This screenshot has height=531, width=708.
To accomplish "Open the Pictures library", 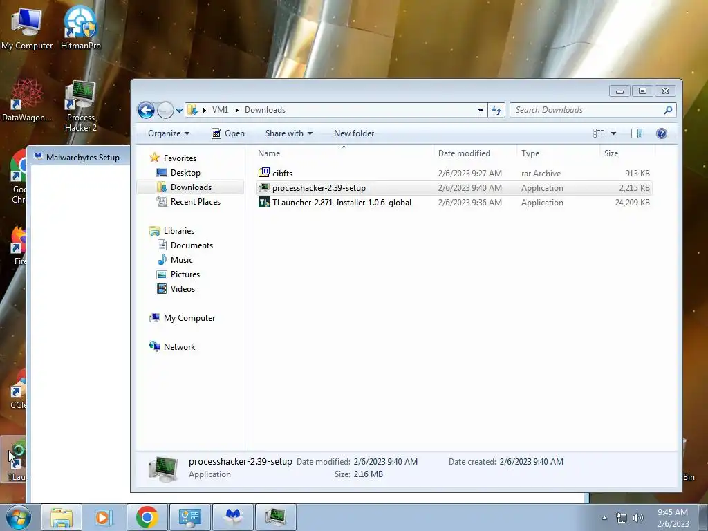I will pyautogui.click(x=178, y=274).
